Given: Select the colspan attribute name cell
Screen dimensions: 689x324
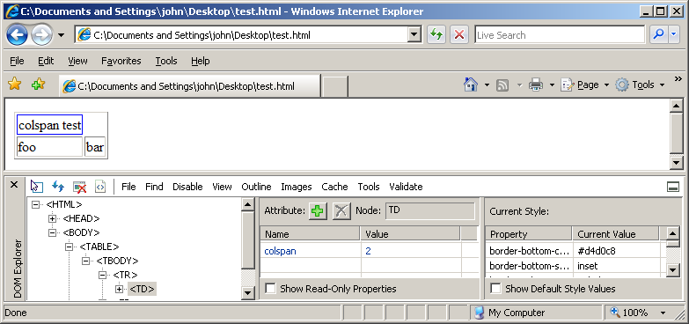Looking at the screenshot, I should (311, 252).
